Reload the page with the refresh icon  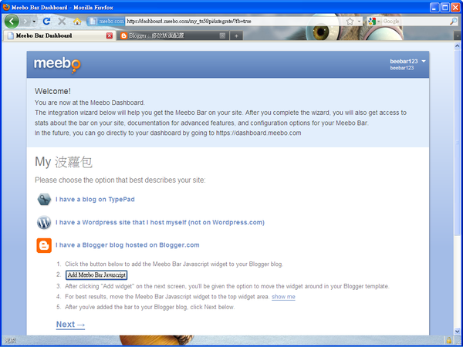[x=46, y=22]
